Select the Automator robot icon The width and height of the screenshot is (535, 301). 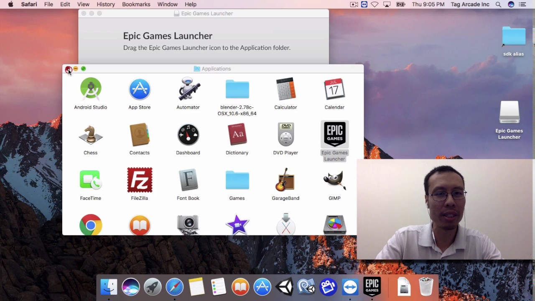coord(188,89)
